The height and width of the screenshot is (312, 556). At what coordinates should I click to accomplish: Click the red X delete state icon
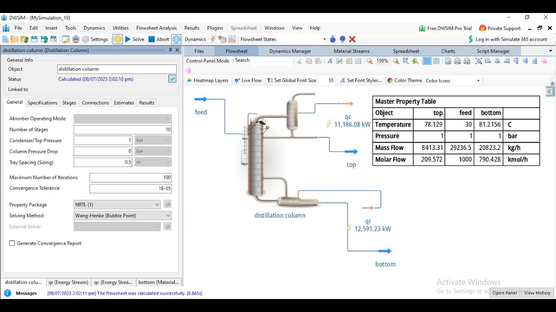tap(352, 39)
